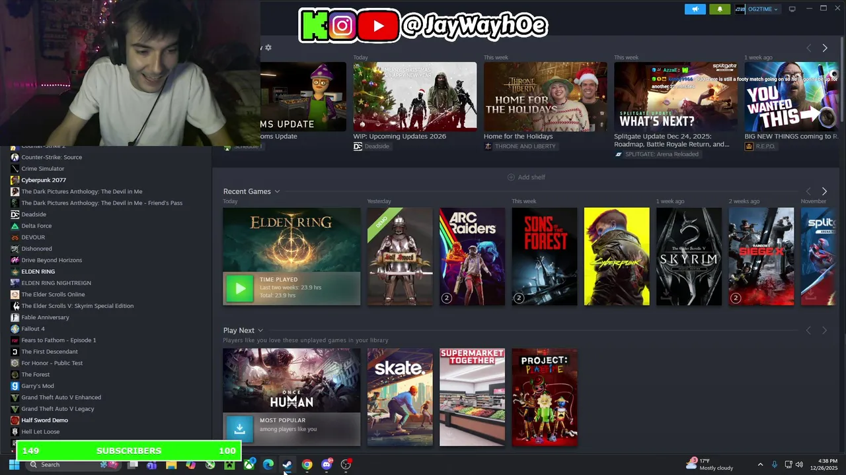The width and height of the screenshot is (846, 475).
Task: Select The Elder Scrolls Online entry
Action: 53,294
